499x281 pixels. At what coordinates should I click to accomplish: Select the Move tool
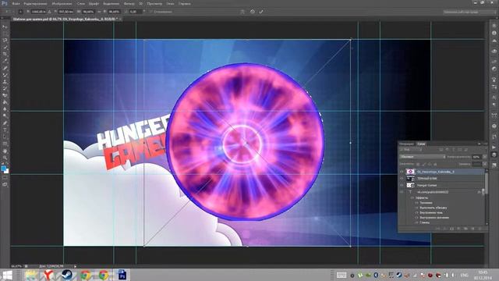[5, 27]
